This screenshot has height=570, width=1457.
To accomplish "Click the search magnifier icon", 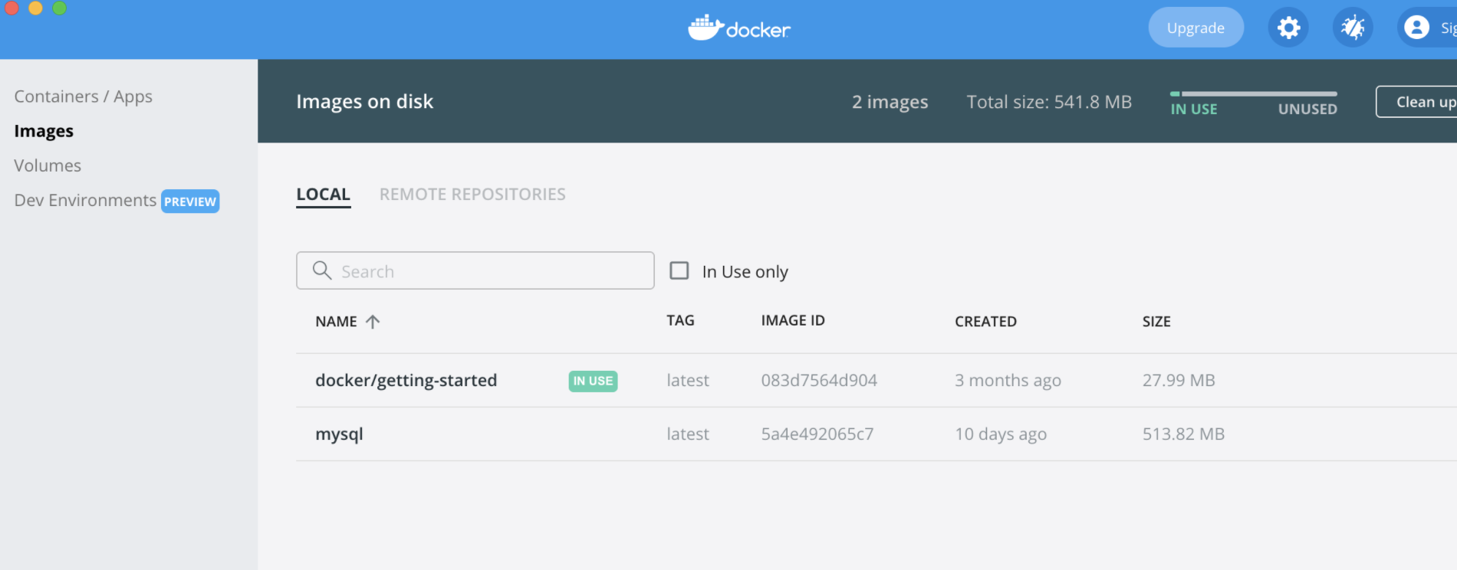I will [x=322, y=270].
